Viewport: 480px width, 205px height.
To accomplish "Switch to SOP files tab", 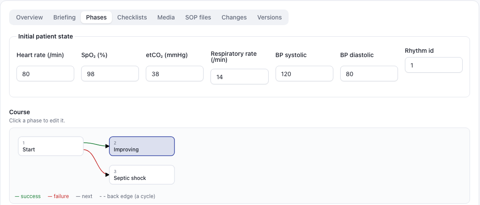I will pos(198,17).
